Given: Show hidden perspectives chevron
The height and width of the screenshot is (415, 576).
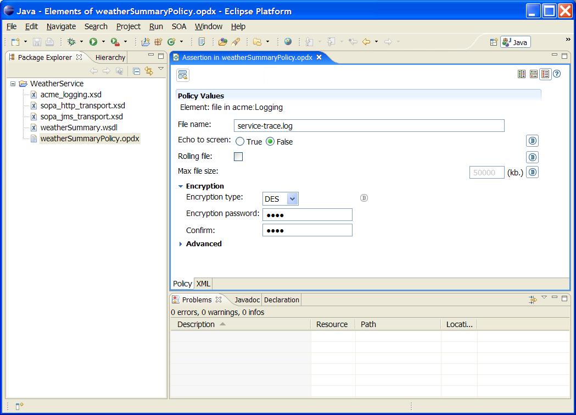Looking at the screenshot, I should coord(568,40).
